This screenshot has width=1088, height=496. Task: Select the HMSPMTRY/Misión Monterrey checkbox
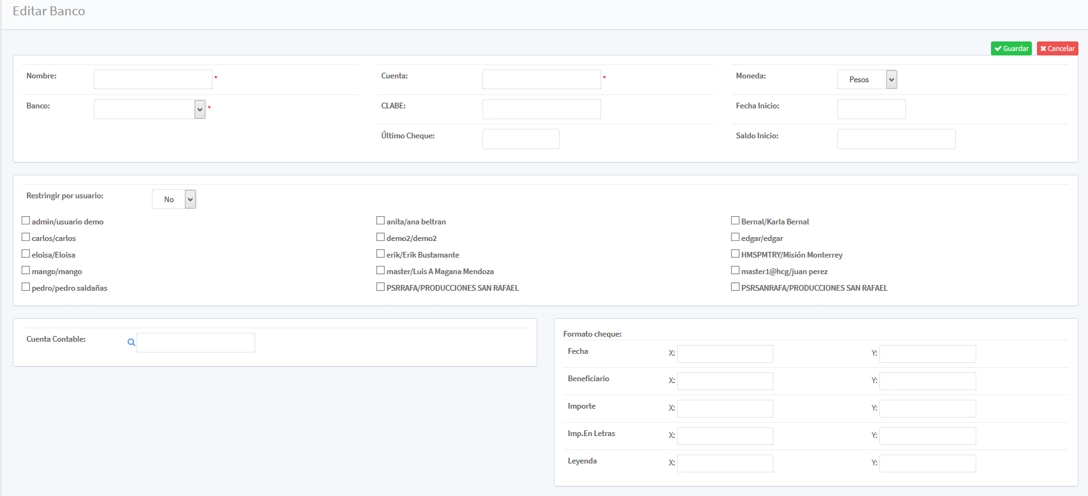pos(735,254)
